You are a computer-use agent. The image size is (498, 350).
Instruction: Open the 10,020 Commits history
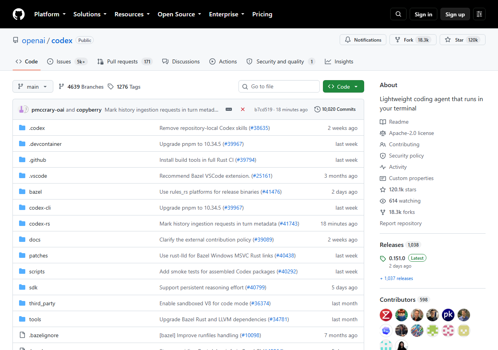pyautogui.click(x=335, y=109)
